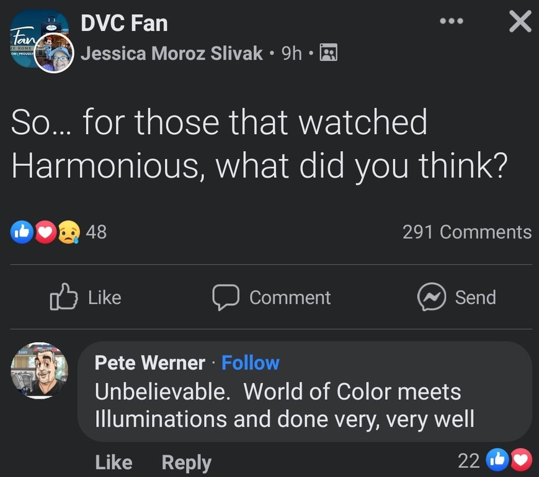Follow Pete Werner
The width and height of the screenshot is (539, 477).
pyautogui.click(x=251, y=363)
